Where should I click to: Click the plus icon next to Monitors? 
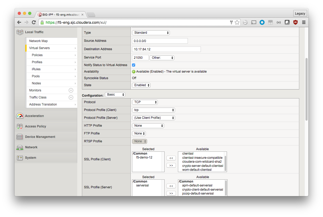tap(71, 90)
